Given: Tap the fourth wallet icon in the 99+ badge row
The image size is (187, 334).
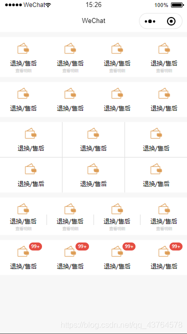Looking at the screenshot, I should click(164, 251).
